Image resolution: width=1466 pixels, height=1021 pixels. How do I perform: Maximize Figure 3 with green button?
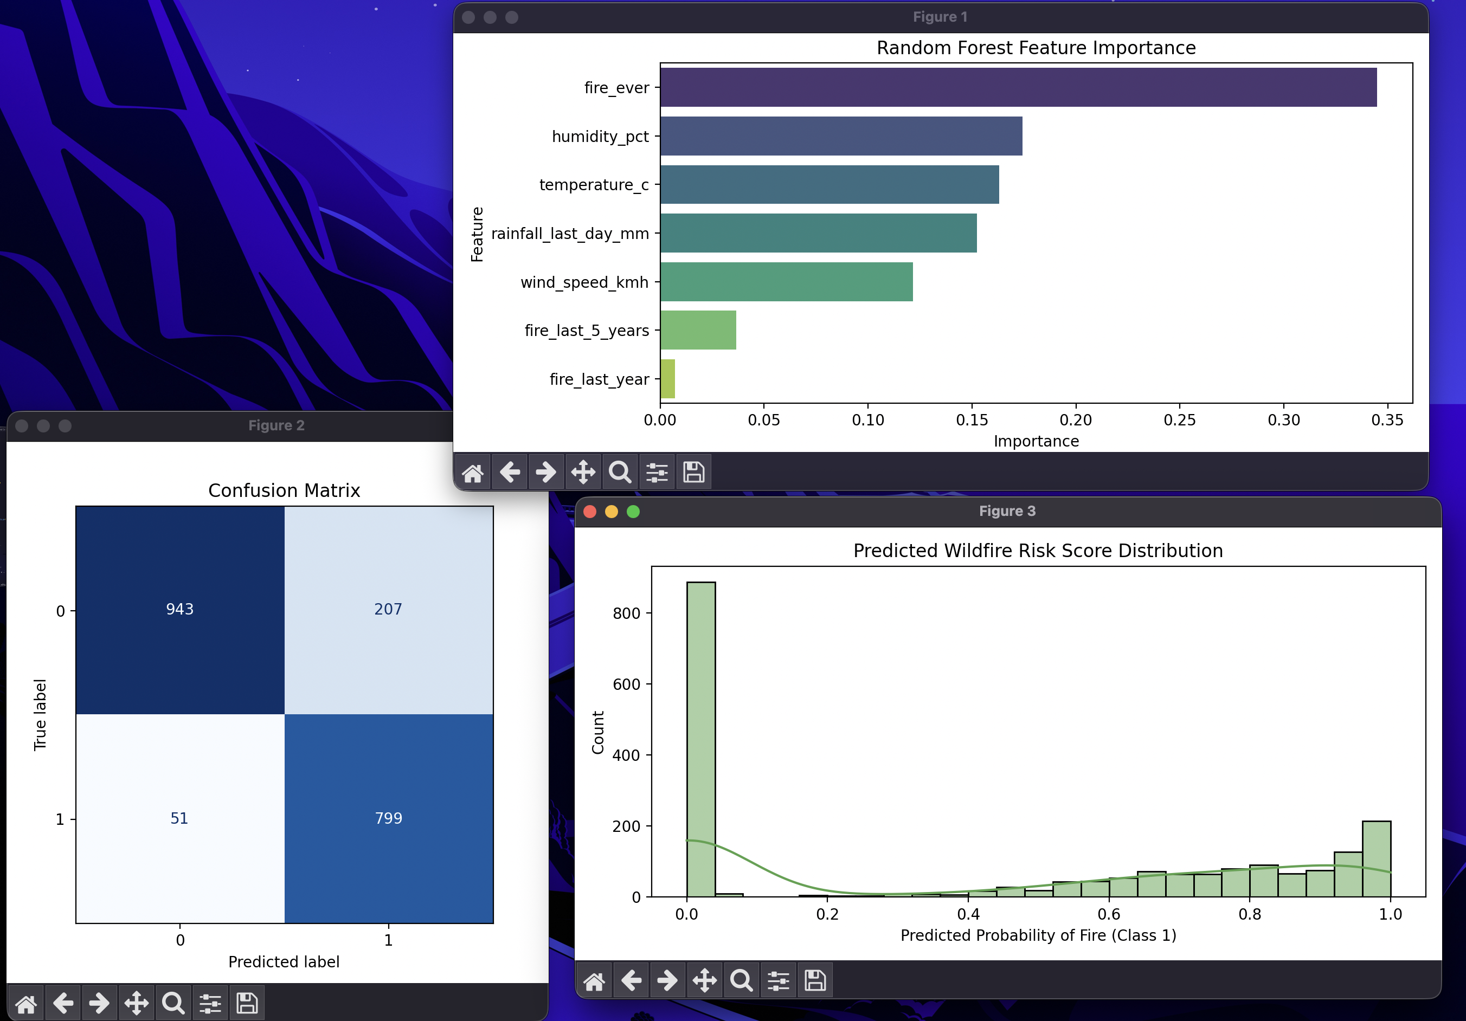633,512
